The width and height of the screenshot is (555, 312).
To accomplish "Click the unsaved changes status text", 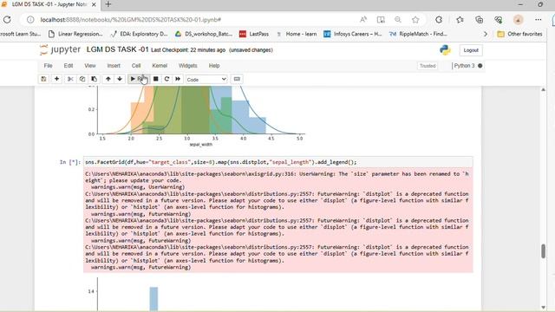I will pyautogui.click(x=251, y=50).
